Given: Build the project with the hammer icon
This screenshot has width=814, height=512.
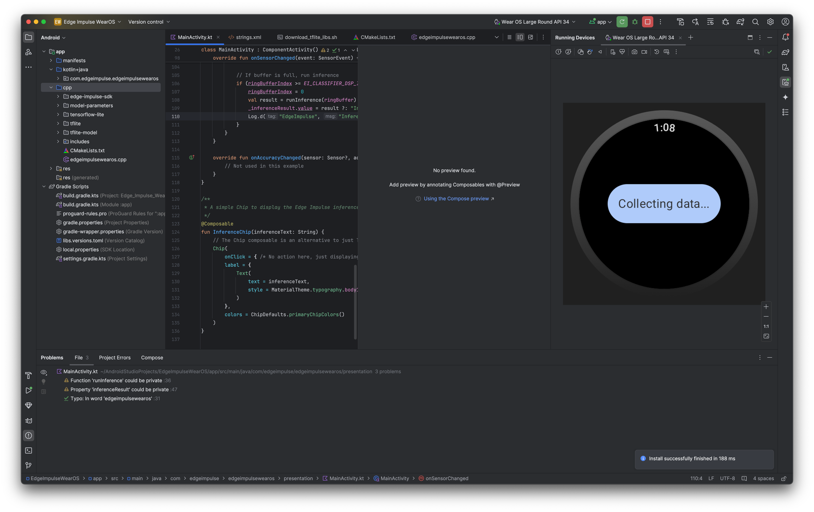Looking at the screenshot, I should point(680,21).
